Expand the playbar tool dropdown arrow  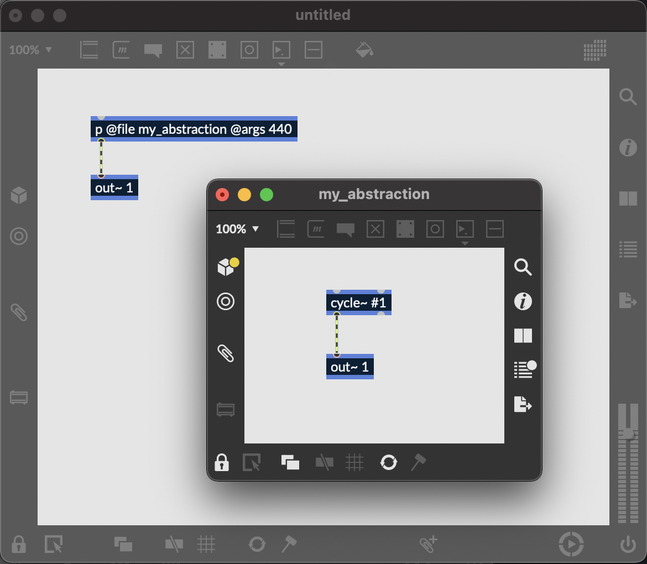[x=281, y=64]
